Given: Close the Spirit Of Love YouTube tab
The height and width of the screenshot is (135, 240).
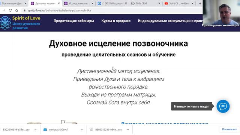Looking at the screenshot, I should pyautogui.click(x=192, y=3).
